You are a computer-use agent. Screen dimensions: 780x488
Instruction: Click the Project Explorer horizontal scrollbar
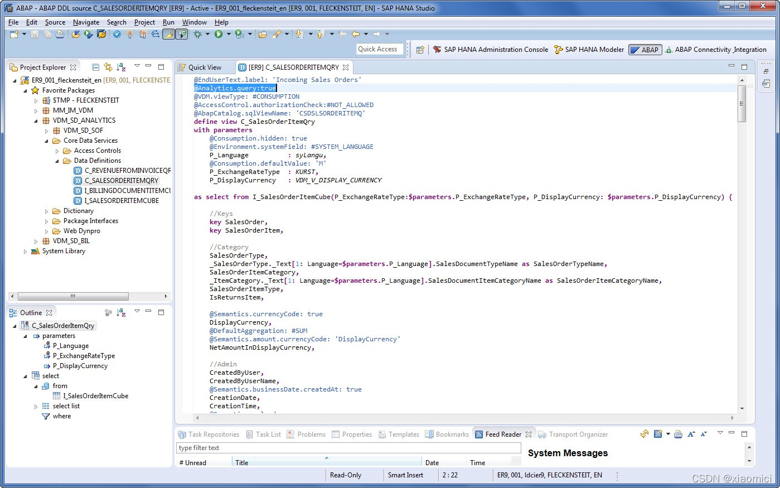[73, 296]
